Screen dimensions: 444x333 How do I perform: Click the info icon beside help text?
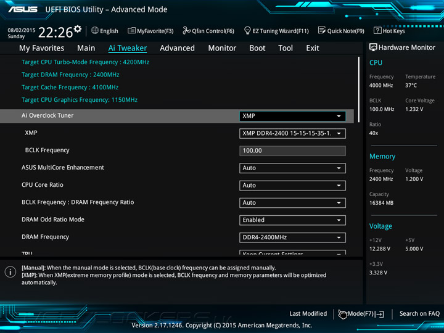pos(10,272)
